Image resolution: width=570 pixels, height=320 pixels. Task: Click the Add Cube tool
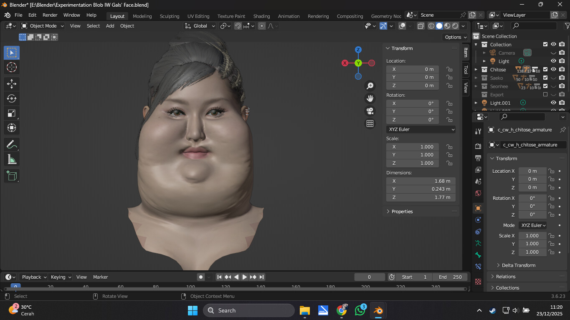(x=12, y=176)
